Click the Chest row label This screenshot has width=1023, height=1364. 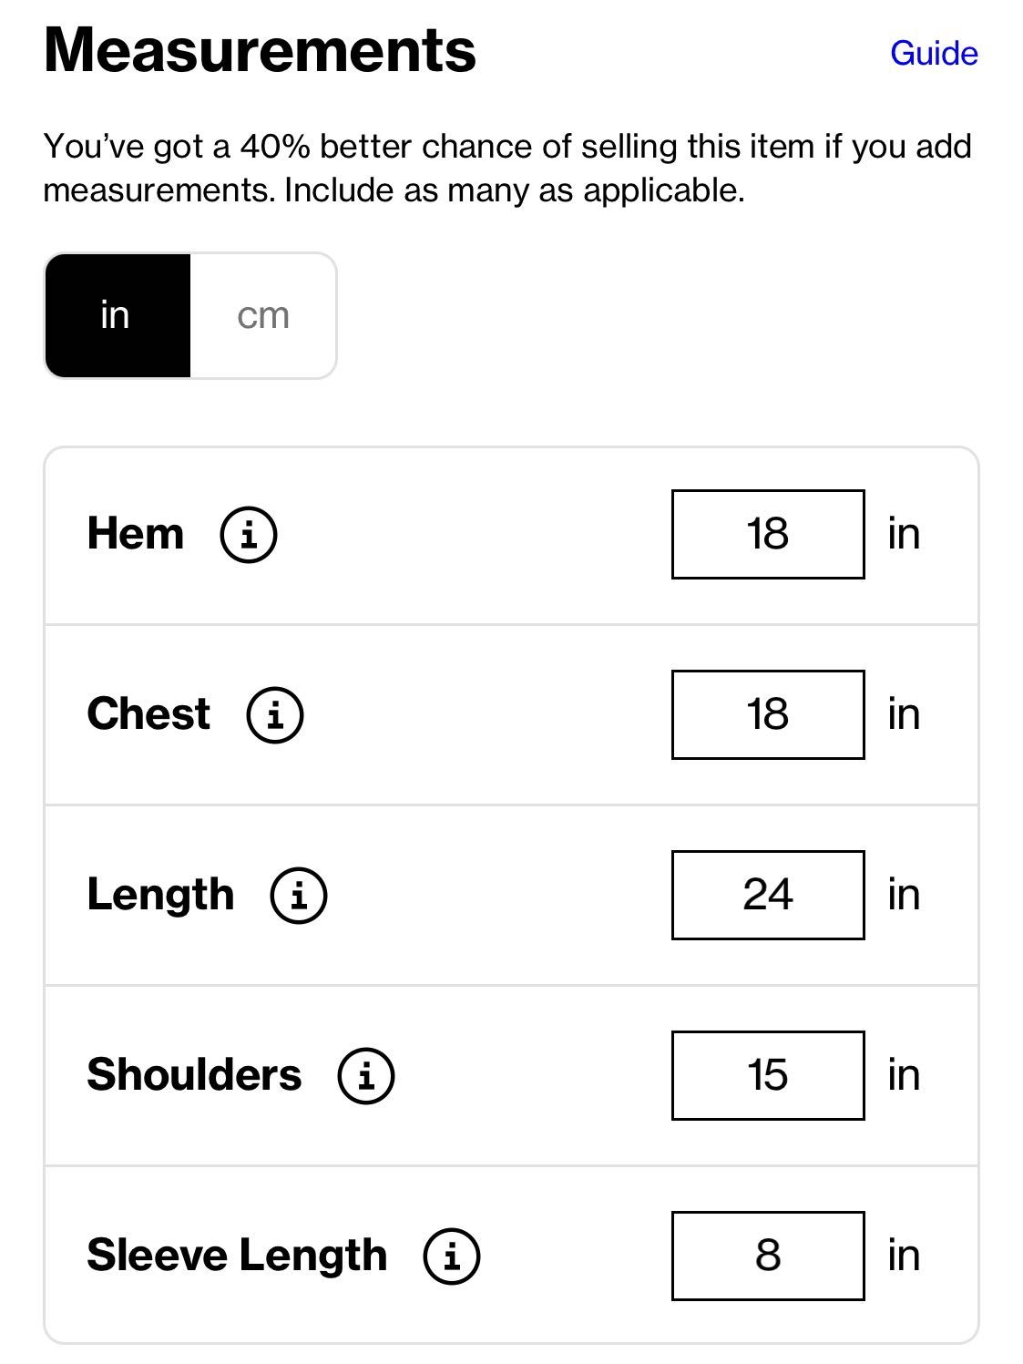coord(148,714)
